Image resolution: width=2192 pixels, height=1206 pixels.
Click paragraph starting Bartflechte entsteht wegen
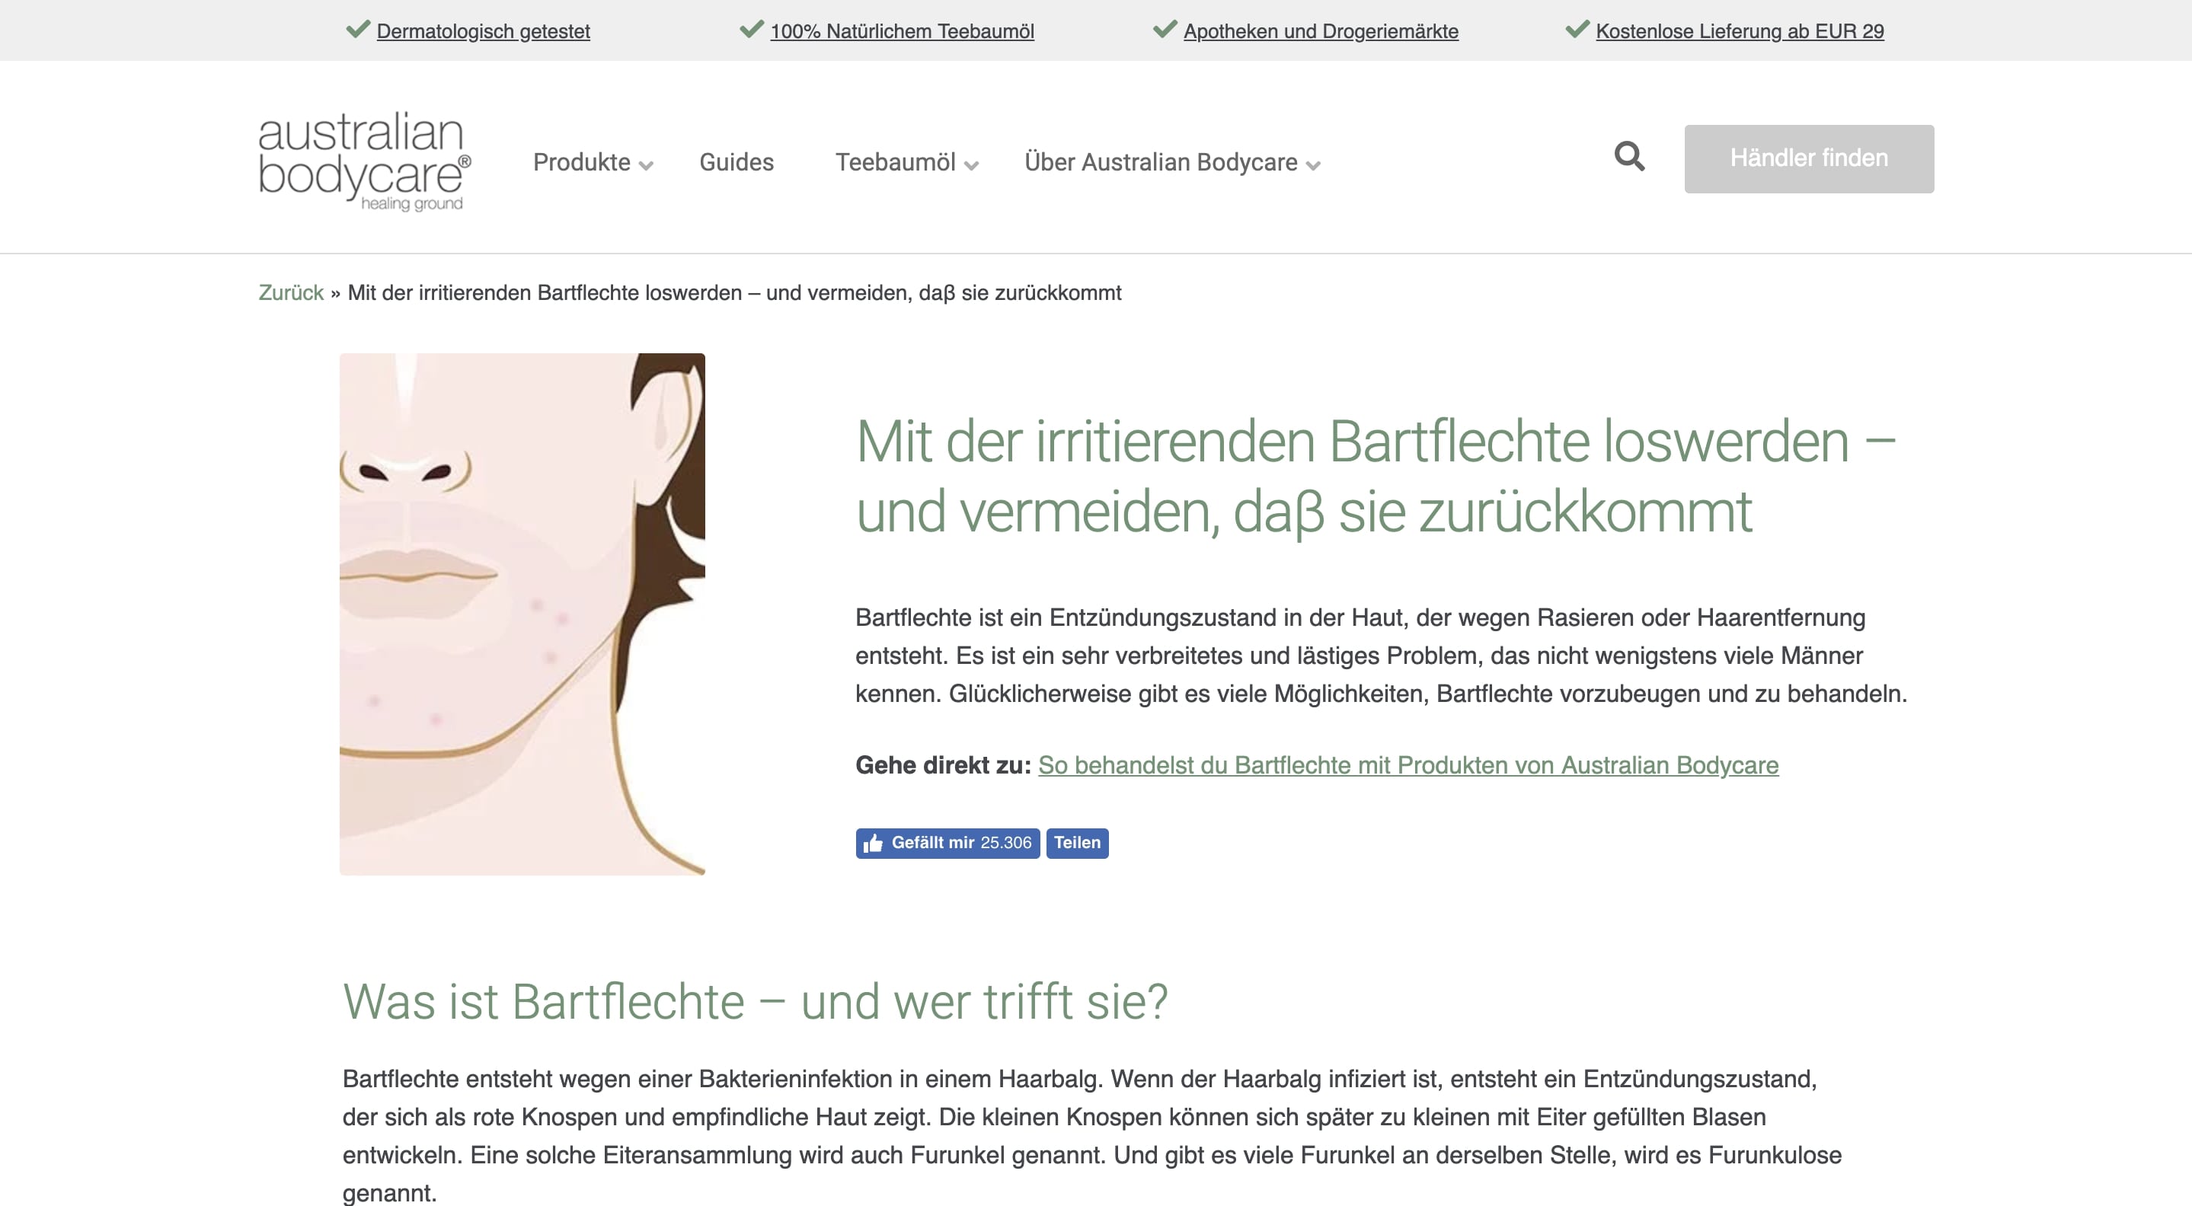(1091, 1135)
